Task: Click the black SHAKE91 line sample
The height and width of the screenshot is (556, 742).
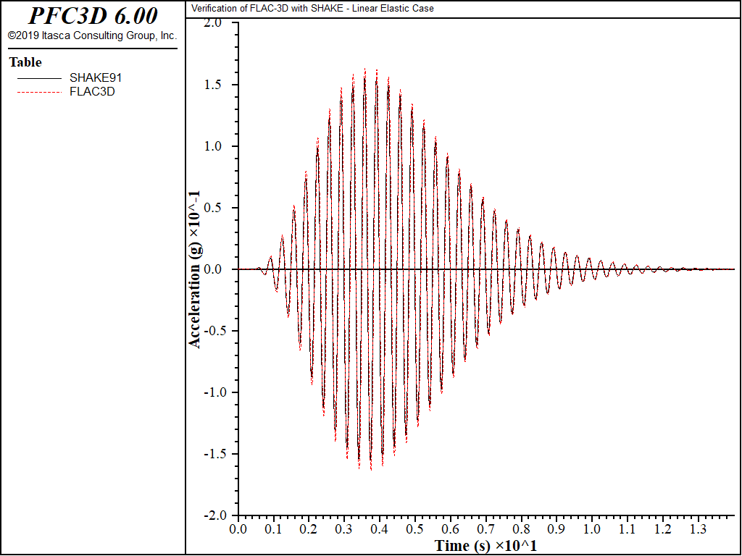Action: click(39, 78)
